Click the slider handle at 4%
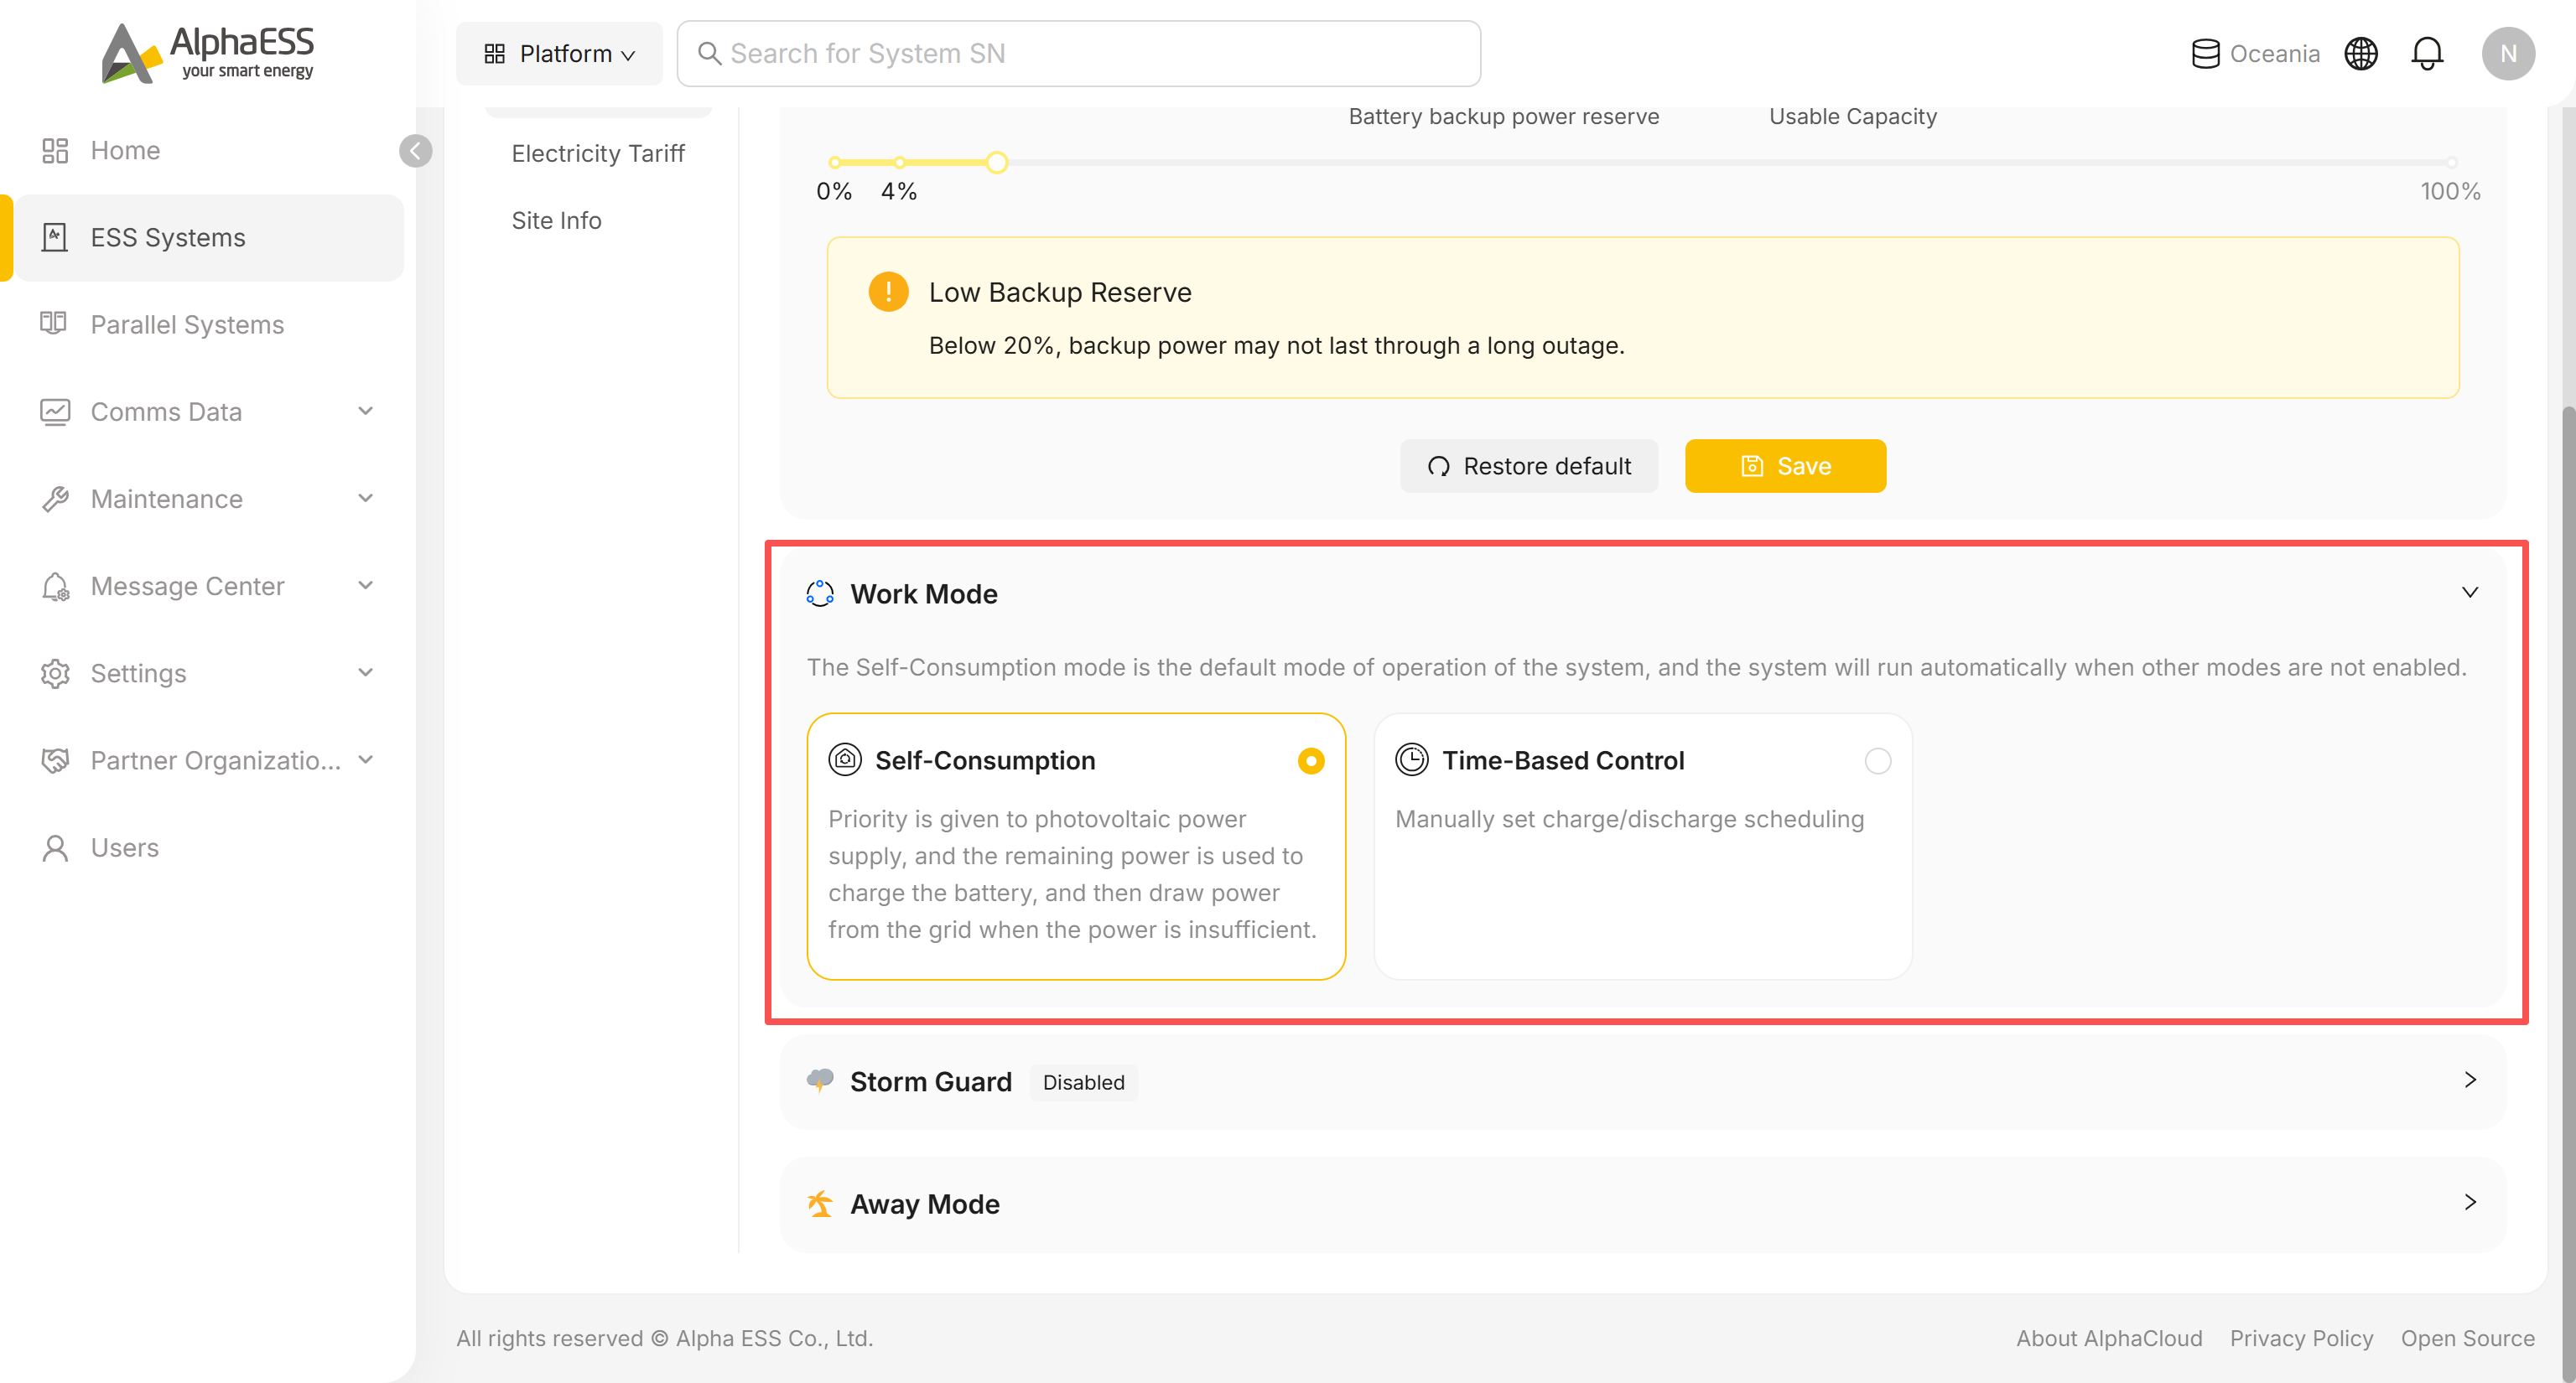This screenshot has width=2576, height=1383. click(899, 162)
